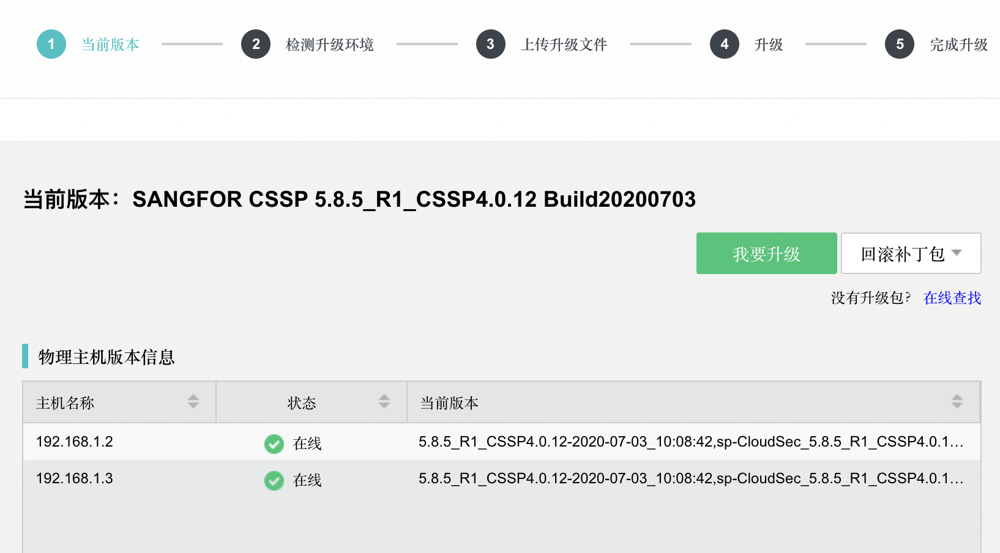The height and width of the screenshot is (553, 1000).
Task: Click the progress line between step 1 and 2
Action: 192,43
